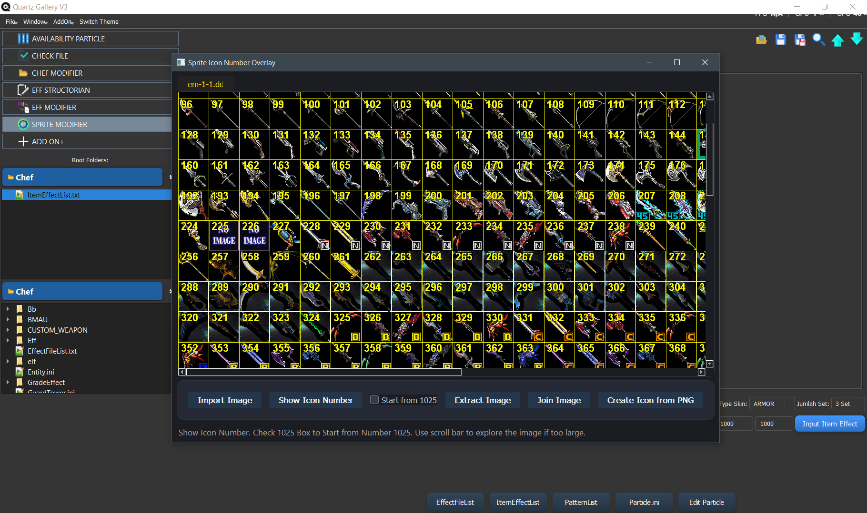867x513 pixels.
Task: Click the blue save diskette icon
Action: pos(780,40)
